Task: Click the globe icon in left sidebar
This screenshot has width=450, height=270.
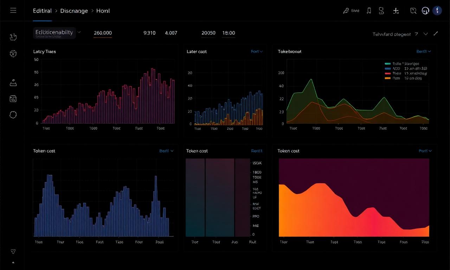Action: coord(13,53)
